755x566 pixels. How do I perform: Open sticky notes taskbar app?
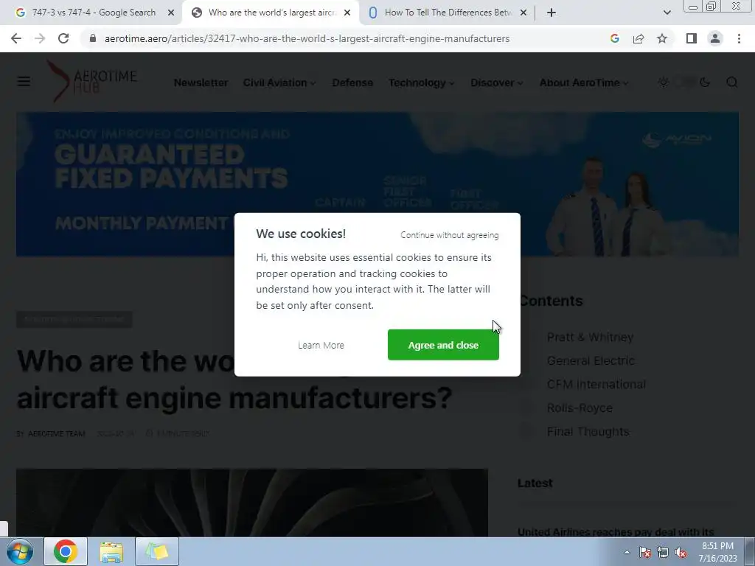pyautogui.click(x=157, y=551)
